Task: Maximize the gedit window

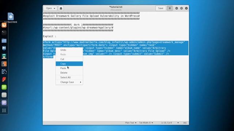Action: pos(181,8)
